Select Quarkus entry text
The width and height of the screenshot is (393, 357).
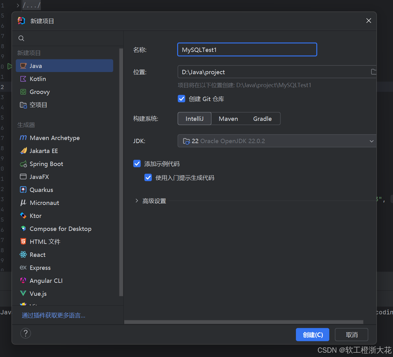[41, 190]
